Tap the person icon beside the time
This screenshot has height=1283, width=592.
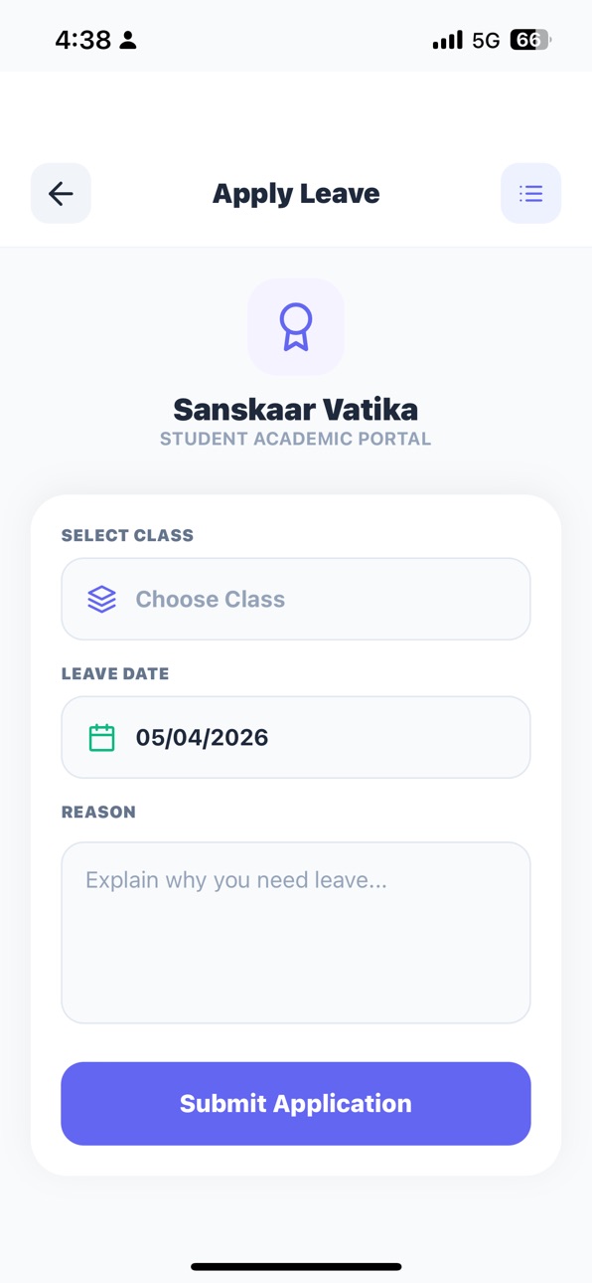(x=128, y=40)
